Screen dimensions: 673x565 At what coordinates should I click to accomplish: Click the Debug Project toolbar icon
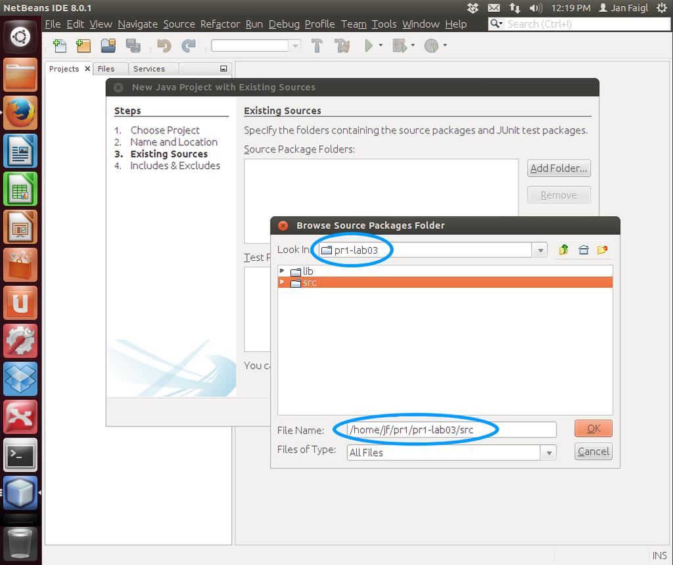[400, 45]
